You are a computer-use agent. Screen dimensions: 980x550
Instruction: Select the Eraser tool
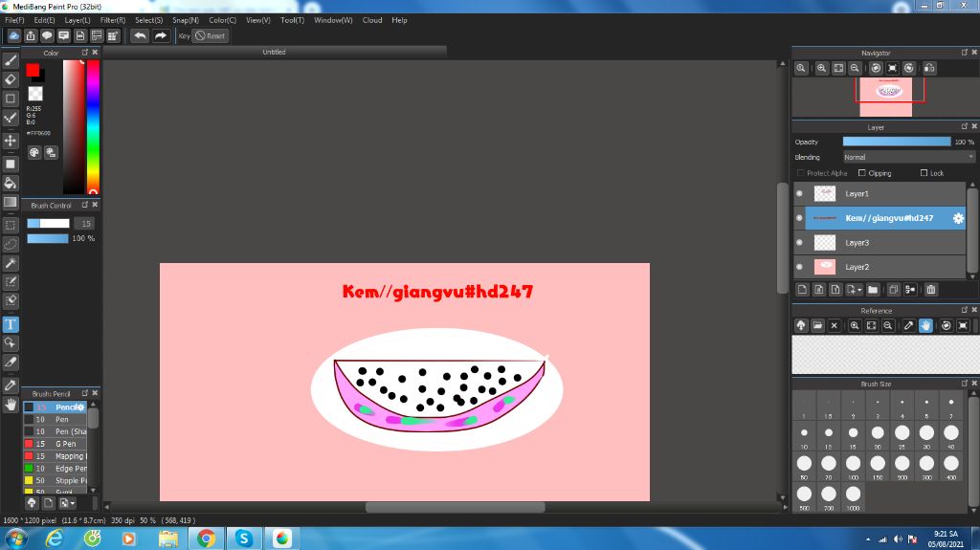[x=11, y=79]
